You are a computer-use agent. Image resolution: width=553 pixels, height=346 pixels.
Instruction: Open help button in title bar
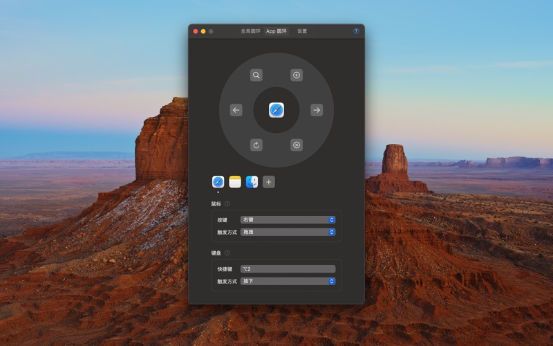[x=356, y=31]
